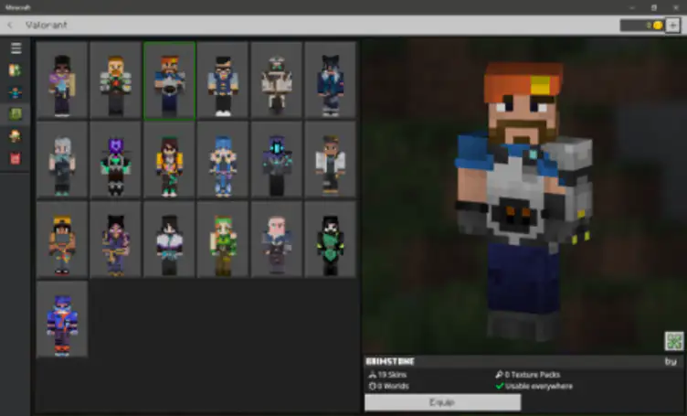687x416 pixels.
Task: Select the black-haired skin with purple top
Action: (62, 80)
